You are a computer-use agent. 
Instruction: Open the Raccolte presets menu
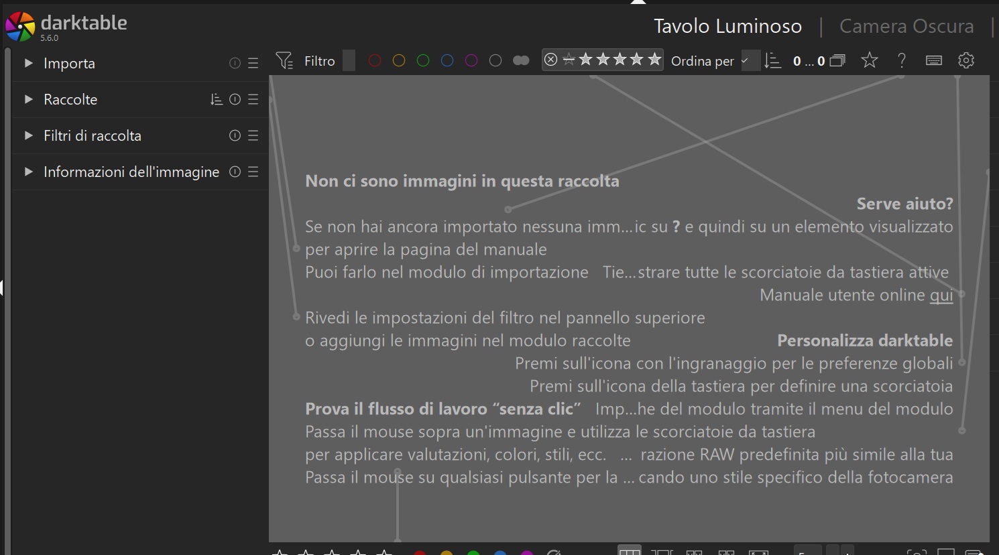pos(253,99)
